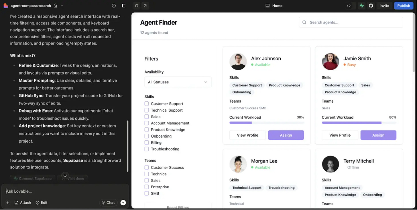
Task: Click the blue Publish button
Action: click(404, 6)
